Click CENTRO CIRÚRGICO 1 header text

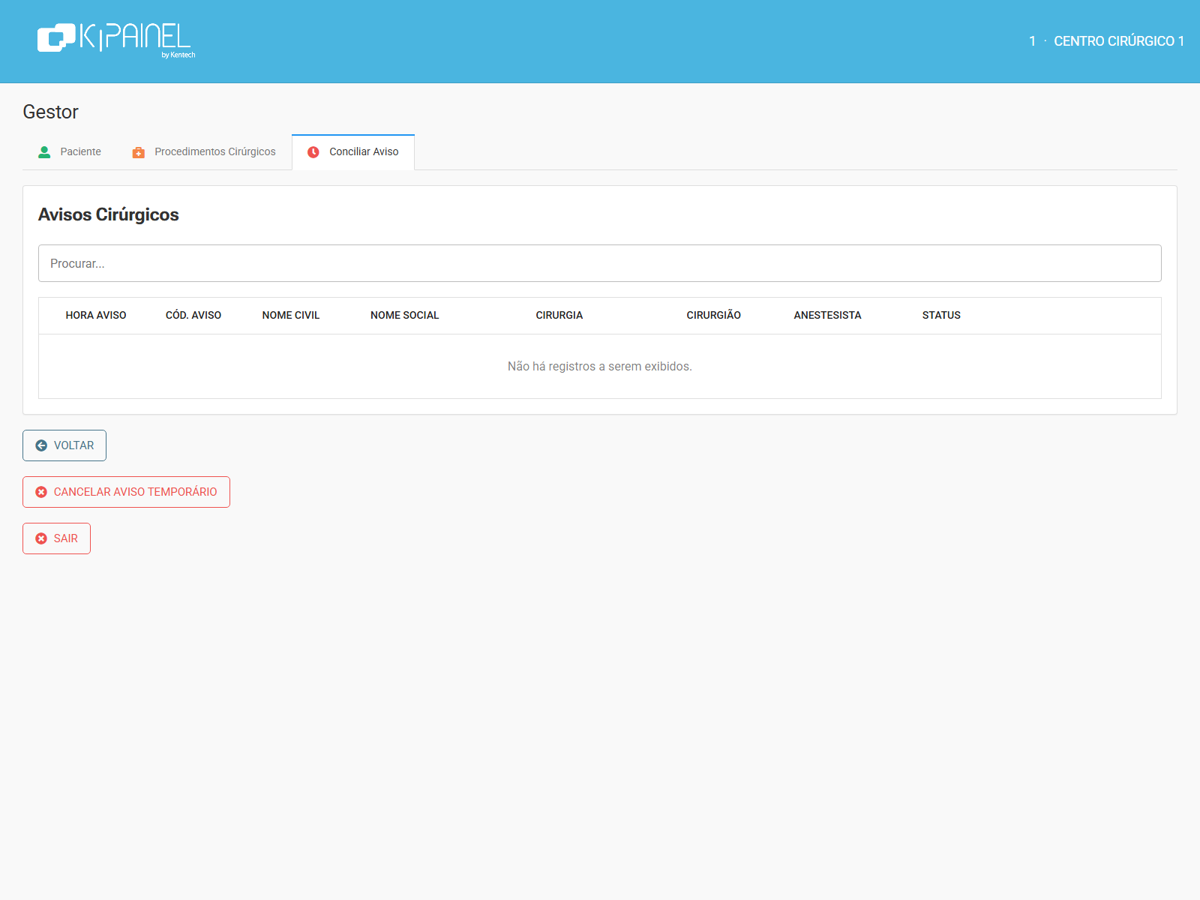pos(1119,41)
